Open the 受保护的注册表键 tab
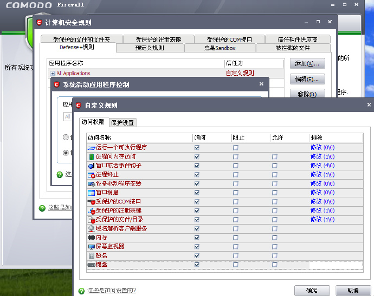Viewport: 374px width, 296px height. tap(159, 40)
